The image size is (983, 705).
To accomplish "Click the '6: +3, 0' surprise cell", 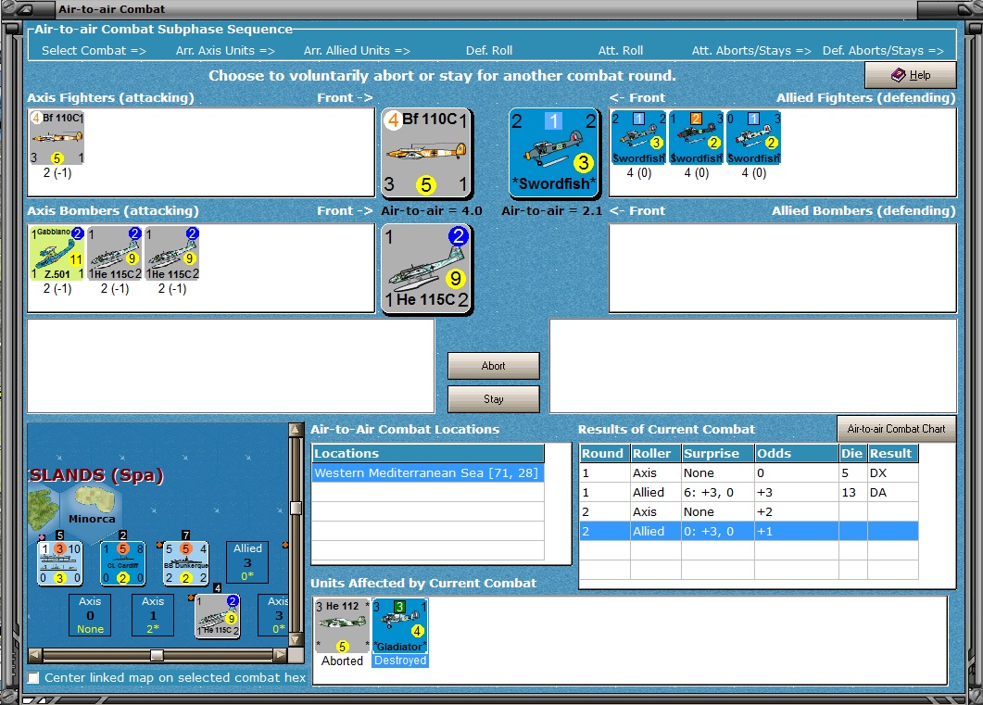I will tap(718, 492).
